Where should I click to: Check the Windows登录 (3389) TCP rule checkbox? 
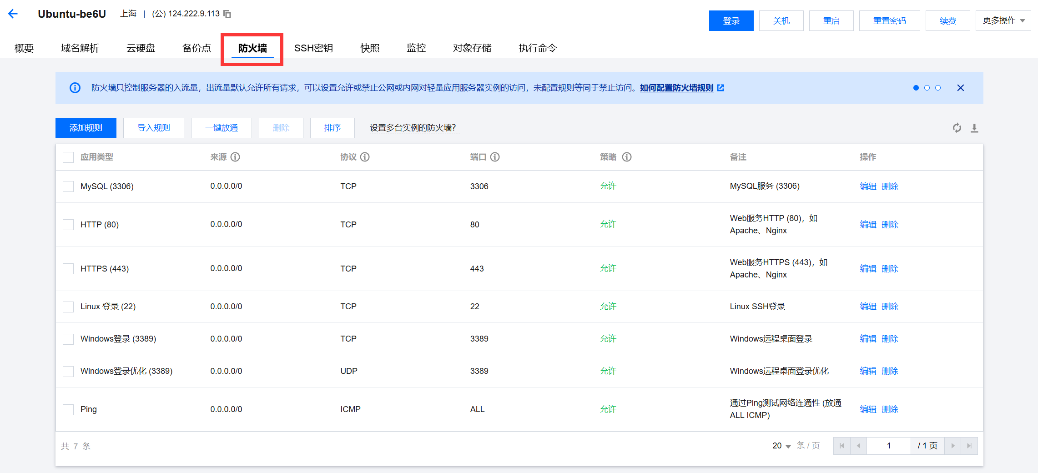[68, 339]
